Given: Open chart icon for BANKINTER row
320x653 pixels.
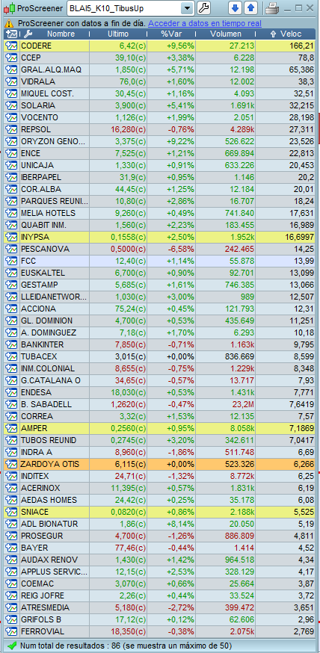Looking at the screenshot, I should (x=11, y=345).
